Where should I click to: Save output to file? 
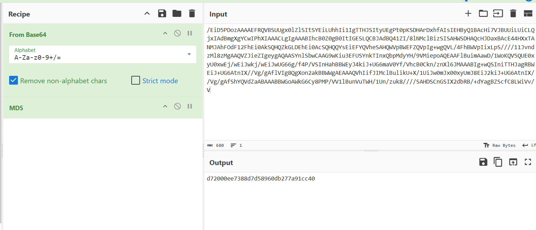(x=483, y=162)
